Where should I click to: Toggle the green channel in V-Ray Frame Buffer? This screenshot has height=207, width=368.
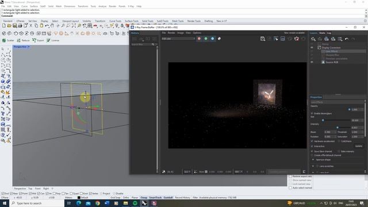pyautogui.click(x=206, y=39)
